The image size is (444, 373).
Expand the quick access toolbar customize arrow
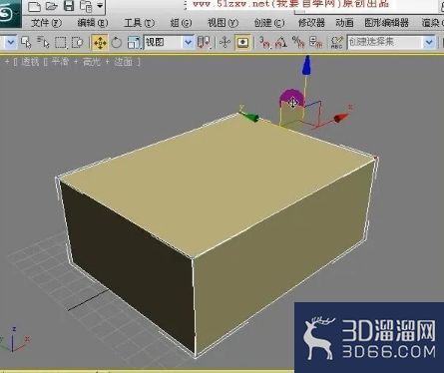coord(100,6)
